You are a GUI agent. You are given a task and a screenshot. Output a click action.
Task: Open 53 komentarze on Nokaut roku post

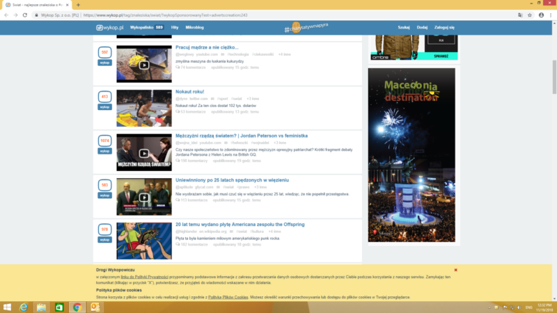pyautogui.click(x=191, y=112)
